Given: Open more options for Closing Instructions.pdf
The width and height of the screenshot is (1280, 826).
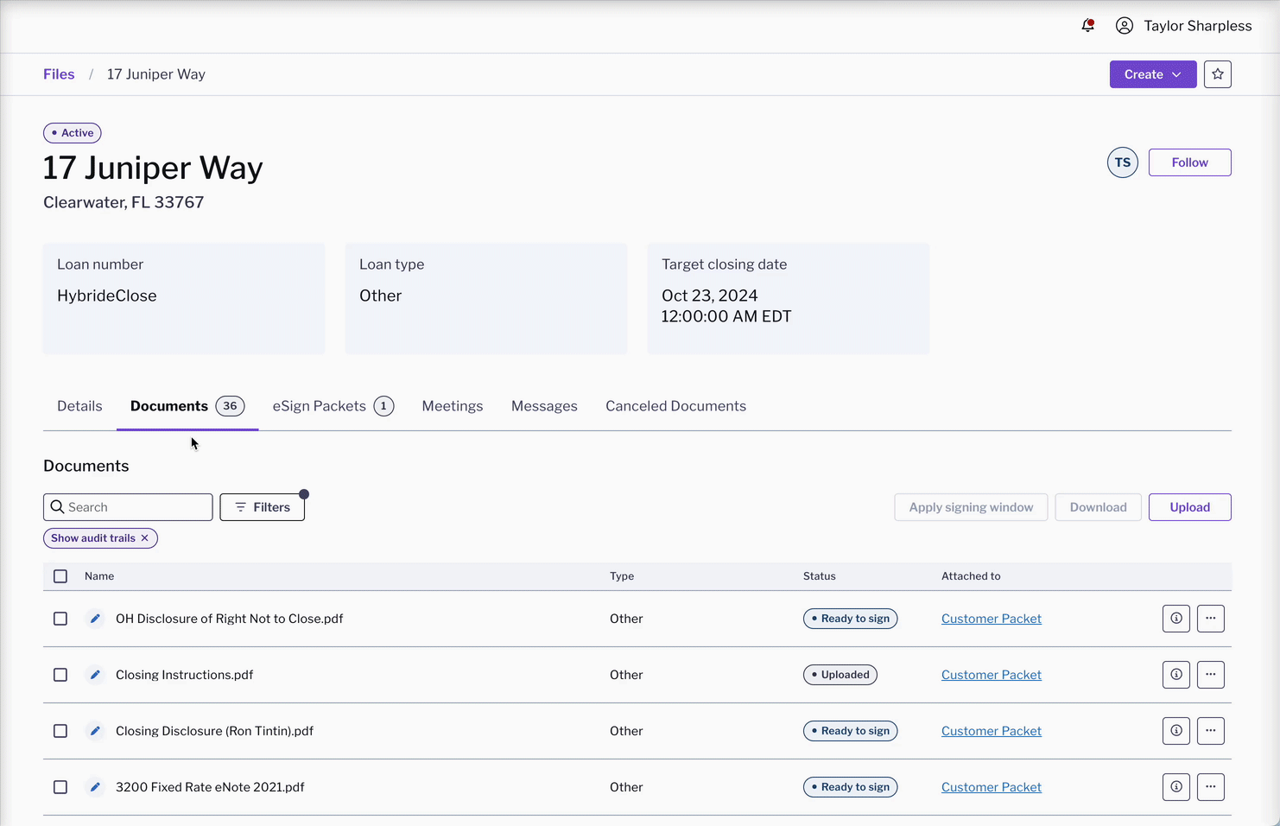Looking at the screenshot, I should coord(1211,675).
